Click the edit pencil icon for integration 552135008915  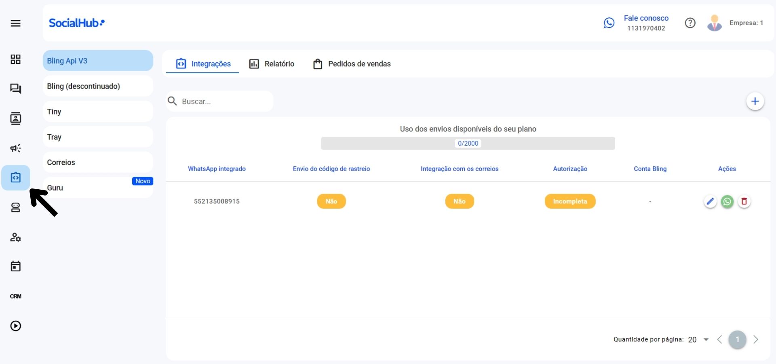[x=710, y=201]
